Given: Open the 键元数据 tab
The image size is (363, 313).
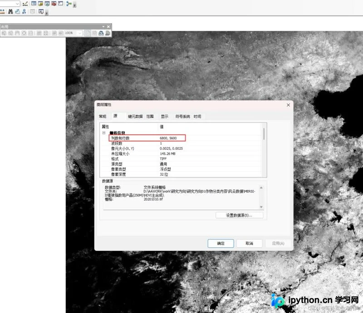Looking at the screenshot, I should 135,117.
